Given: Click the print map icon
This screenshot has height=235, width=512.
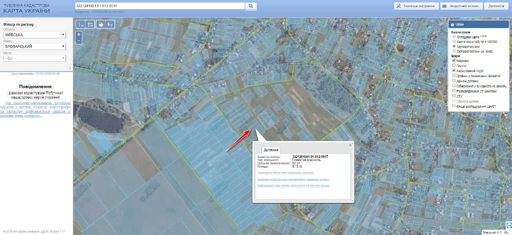Looking at the screenshot, I should [101, 25].
